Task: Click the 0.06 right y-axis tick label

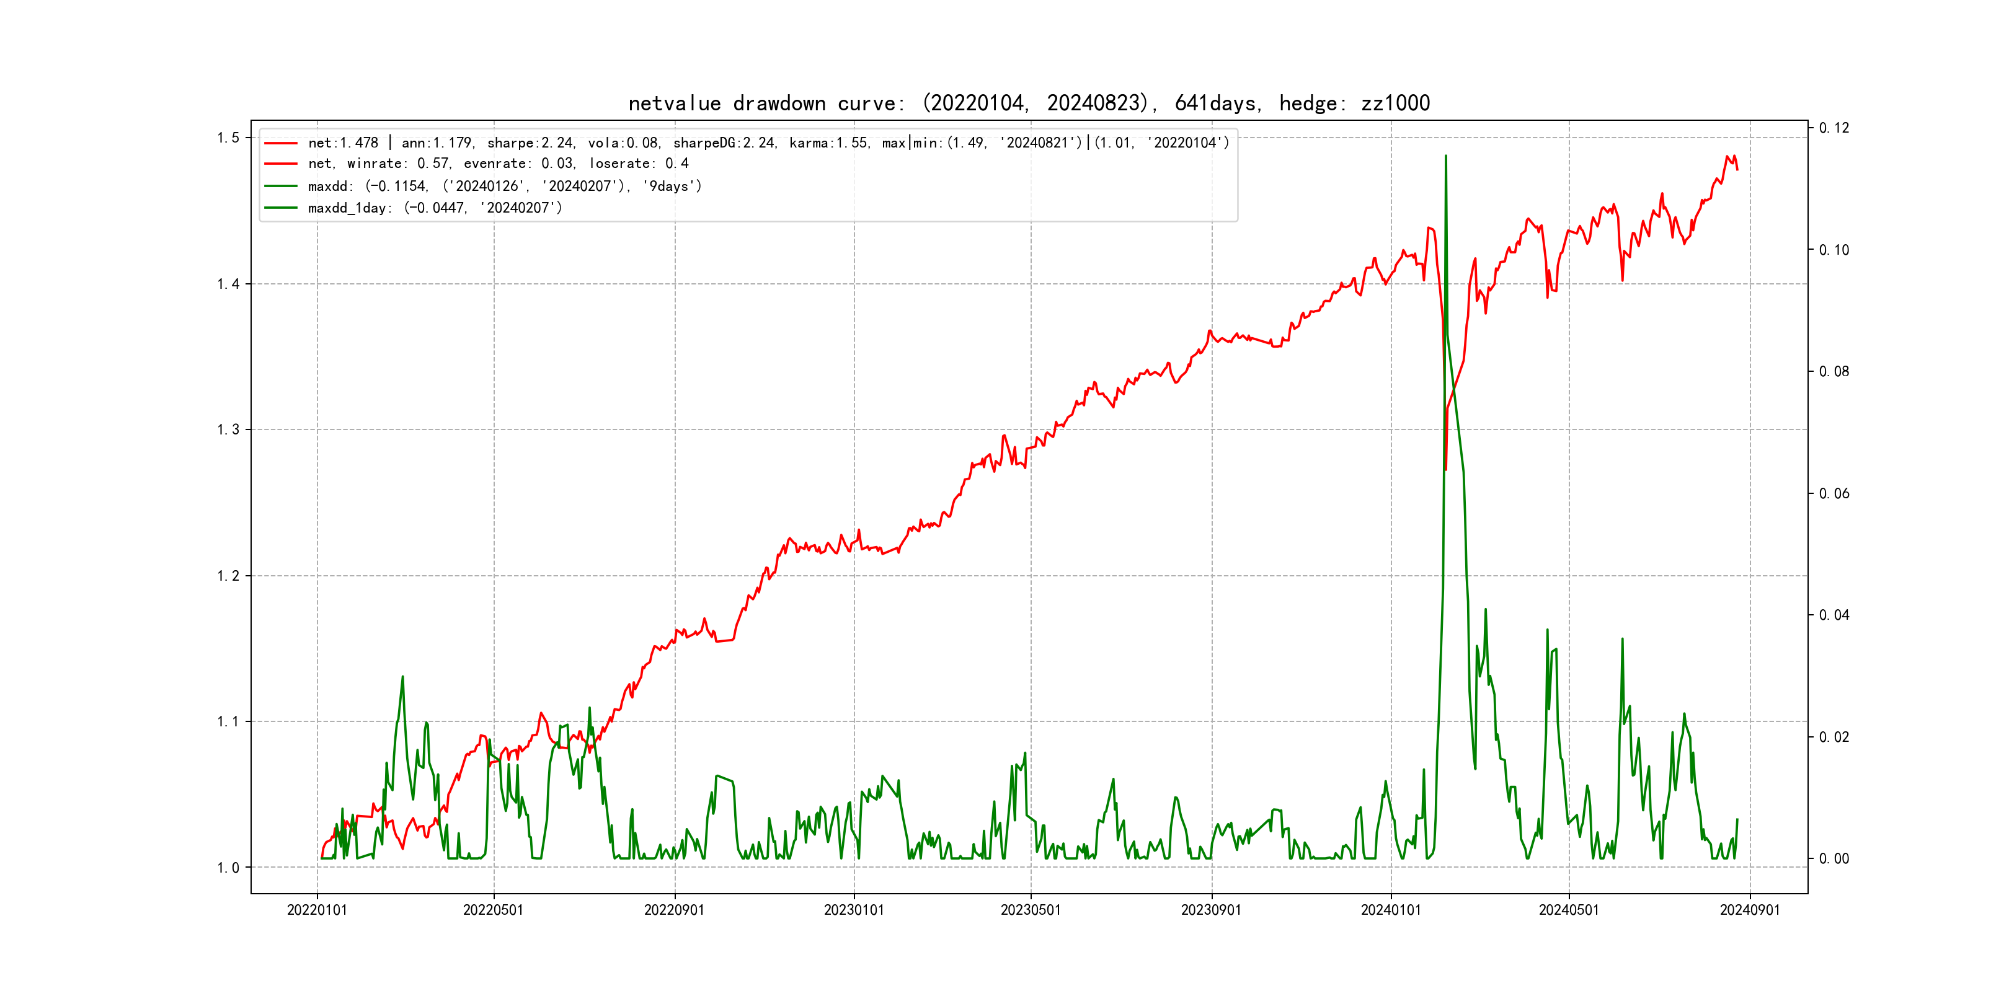Action: point(1834,493)
